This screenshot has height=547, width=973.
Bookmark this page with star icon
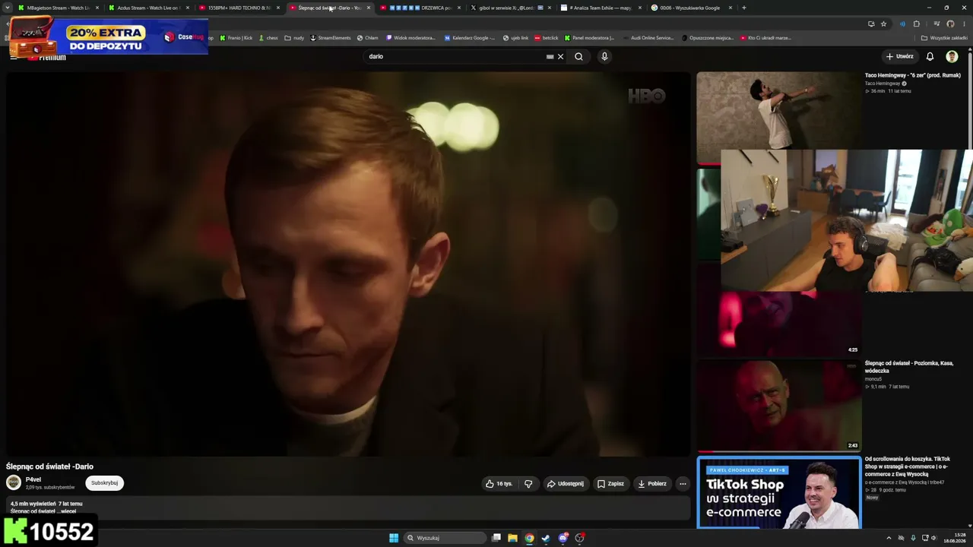(x=883, y=24)
